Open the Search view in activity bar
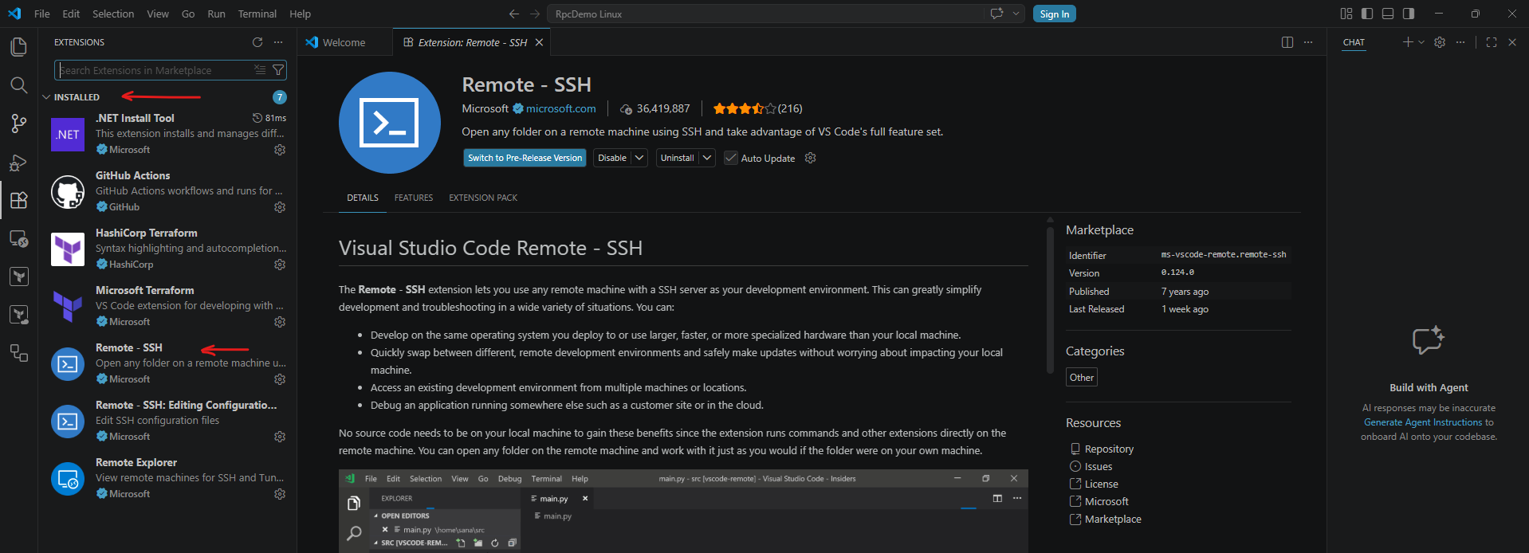Screen dimensions: 1529x553 [x=18, y=85]
